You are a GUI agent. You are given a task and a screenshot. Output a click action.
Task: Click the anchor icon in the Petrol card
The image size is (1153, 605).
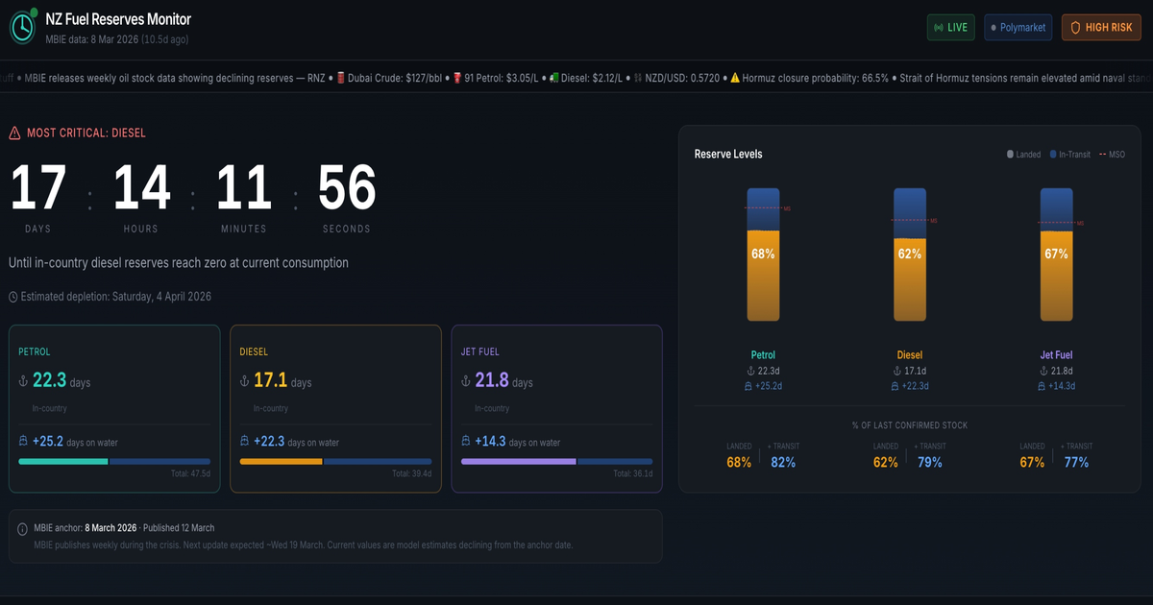[x=24, y=382]
